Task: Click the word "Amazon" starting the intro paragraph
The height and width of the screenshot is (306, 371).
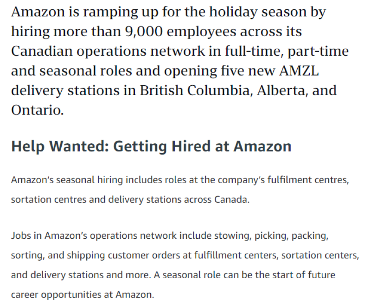Action: pos(38,12)
